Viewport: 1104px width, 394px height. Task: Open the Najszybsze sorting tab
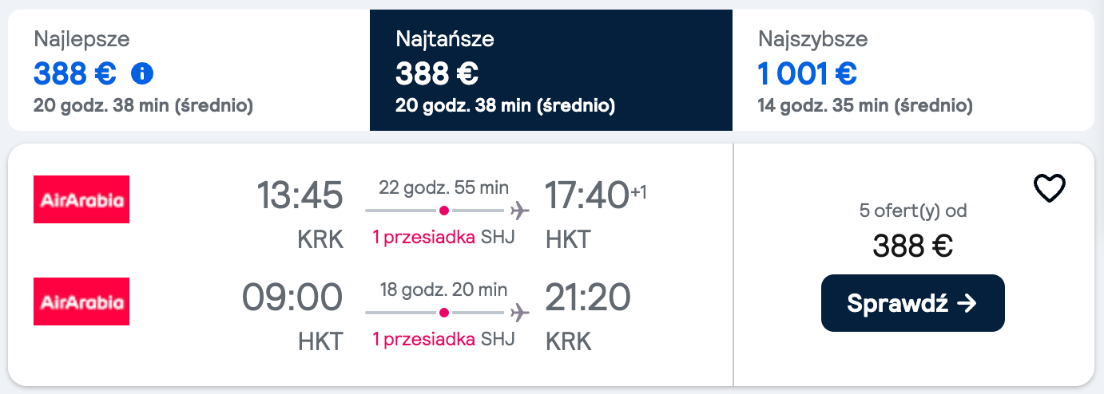(x=912, y=70)
